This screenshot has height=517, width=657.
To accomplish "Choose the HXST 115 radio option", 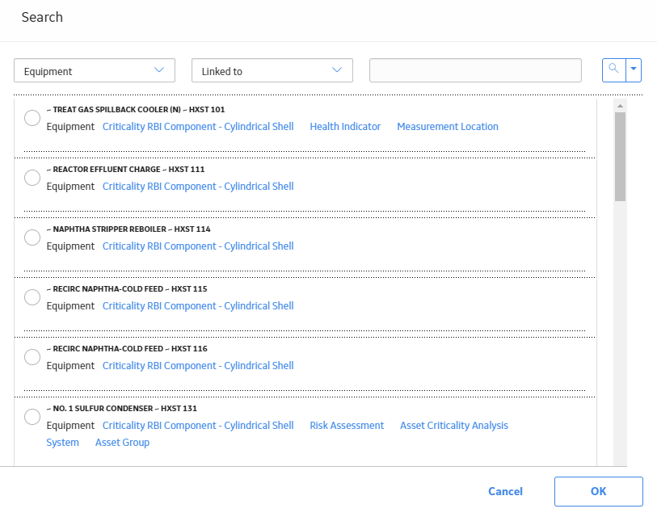I will [x=32, y=297].
